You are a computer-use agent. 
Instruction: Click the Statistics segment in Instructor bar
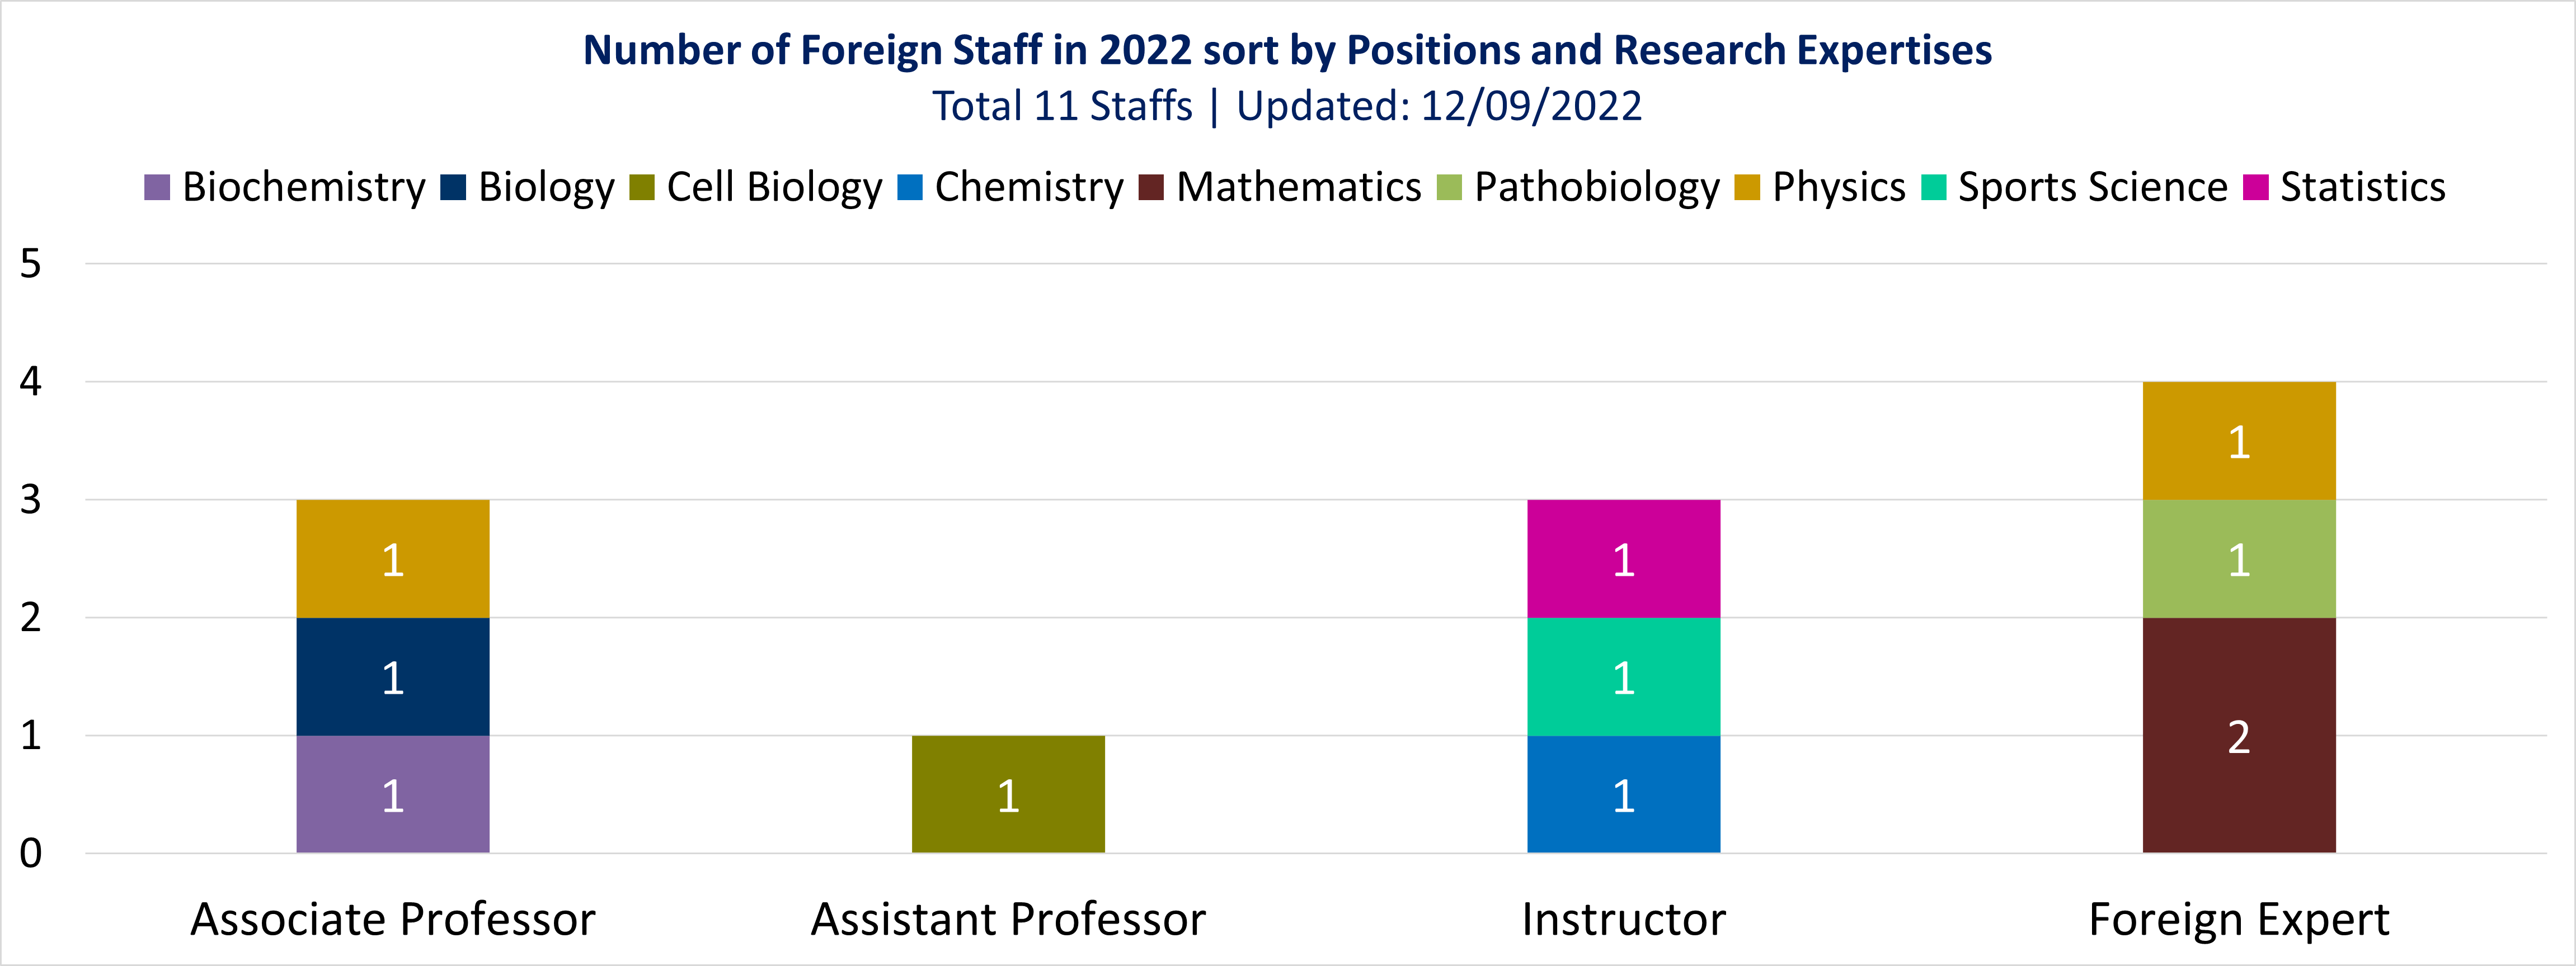pyautogui.click(x=1623, y=558)
